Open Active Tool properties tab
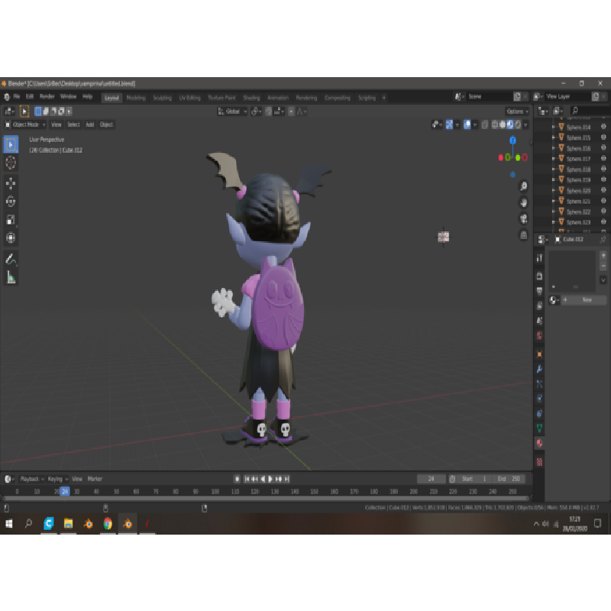611x611 pixels. coord(540,258)
